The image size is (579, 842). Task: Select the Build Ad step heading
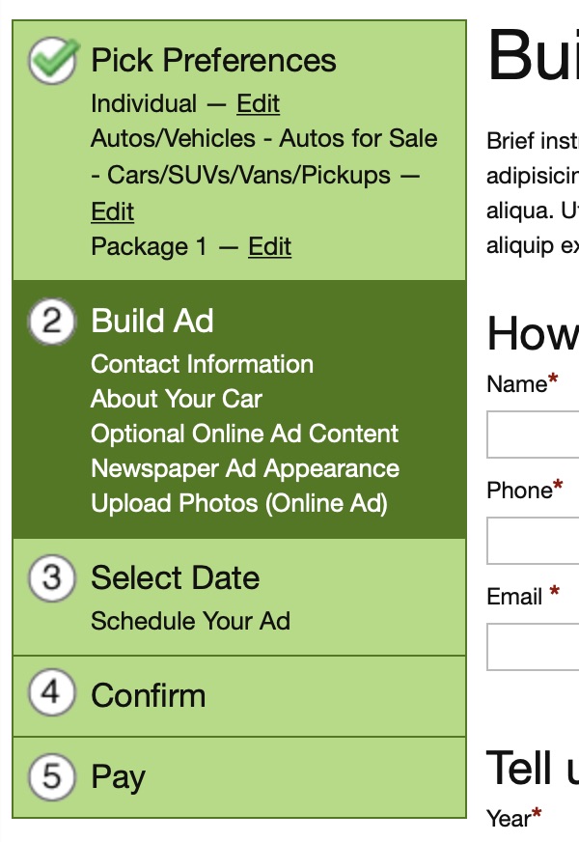click(x=152, y=322)
